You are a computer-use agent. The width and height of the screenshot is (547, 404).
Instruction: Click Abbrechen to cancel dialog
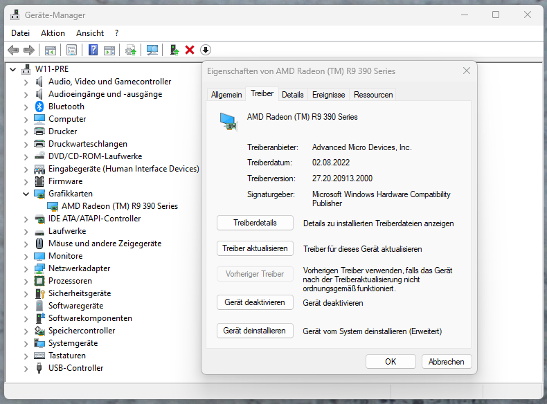pyautogui.click(x=447, y=362)
